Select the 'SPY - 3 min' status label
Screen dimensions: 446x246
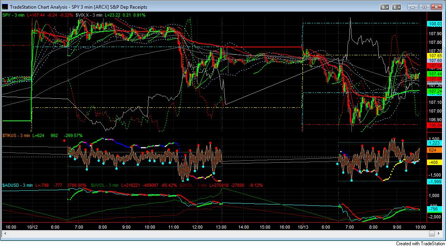(14, 15)
